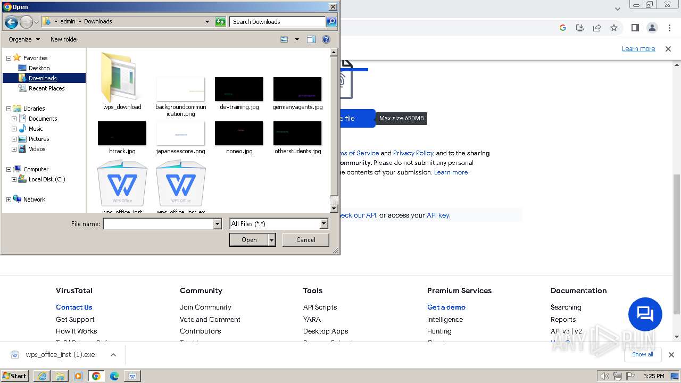Open File Explorer from taskbar
The image size is (681, 383).
click(60, 376)
